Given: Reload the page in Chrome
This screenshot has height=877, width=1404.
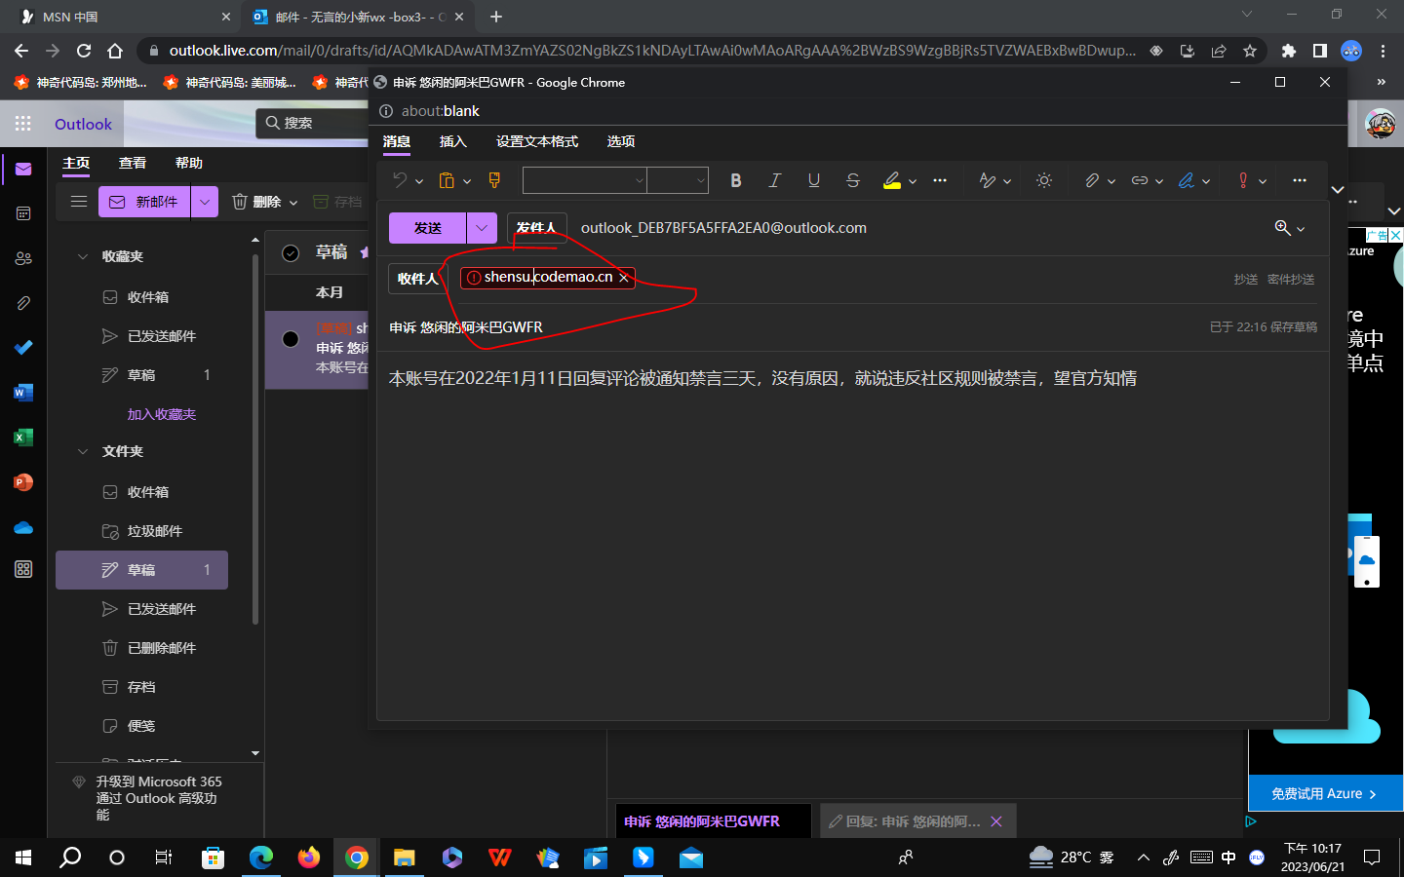Looking at the screenshot, I should [84, 51].
